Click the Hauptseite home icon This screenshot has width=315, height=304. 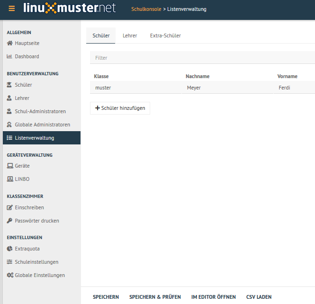tap(9, 43)
